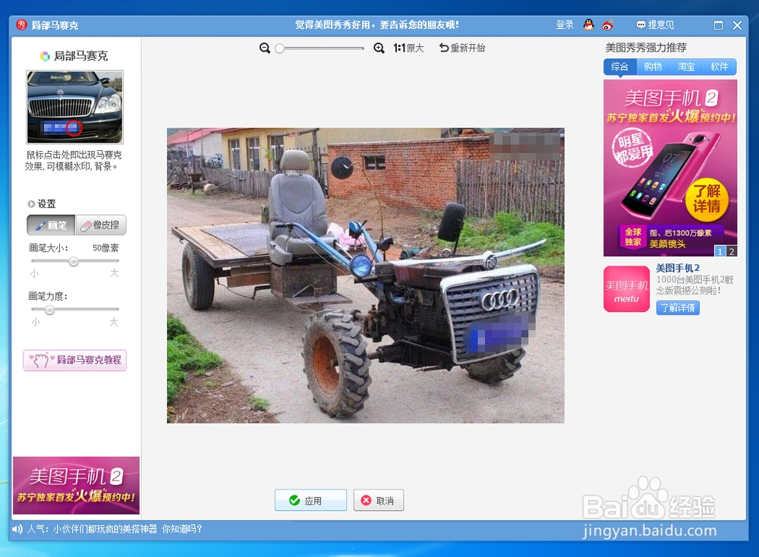Screen dimensions: 759x557
Task: Maximize the window
Action: (718, 25)
